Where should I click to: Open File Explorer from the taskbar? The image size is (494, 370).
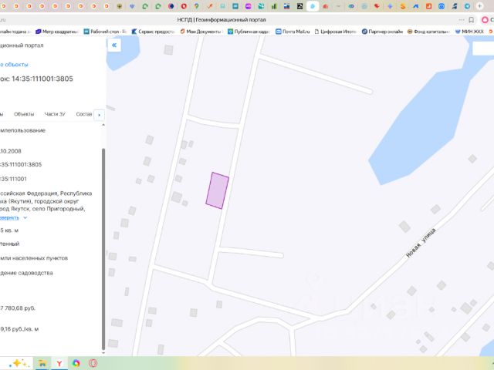42,363
